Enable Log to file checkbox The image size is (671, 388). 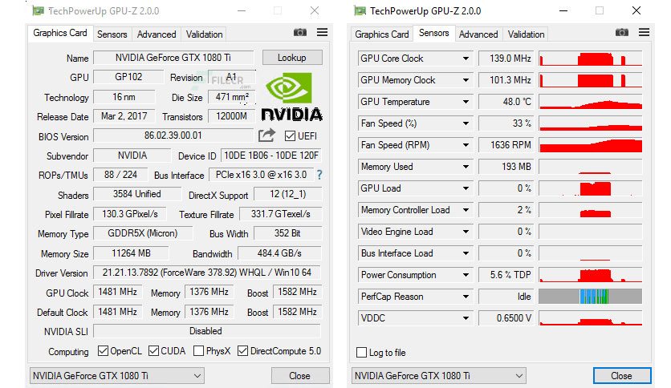coord(362,353)
